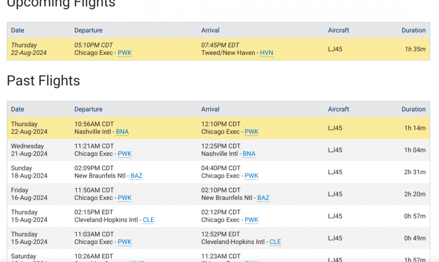This screenshot has width=439, height=262.
Task: Click PWK link in the upcoming flight departure
Action: (x=125, y=53)
